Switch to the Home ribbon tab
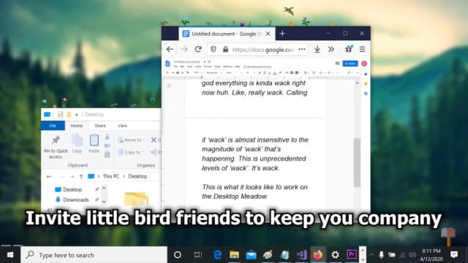Screen dimensions: 468x263 click(x=76, y=126)
